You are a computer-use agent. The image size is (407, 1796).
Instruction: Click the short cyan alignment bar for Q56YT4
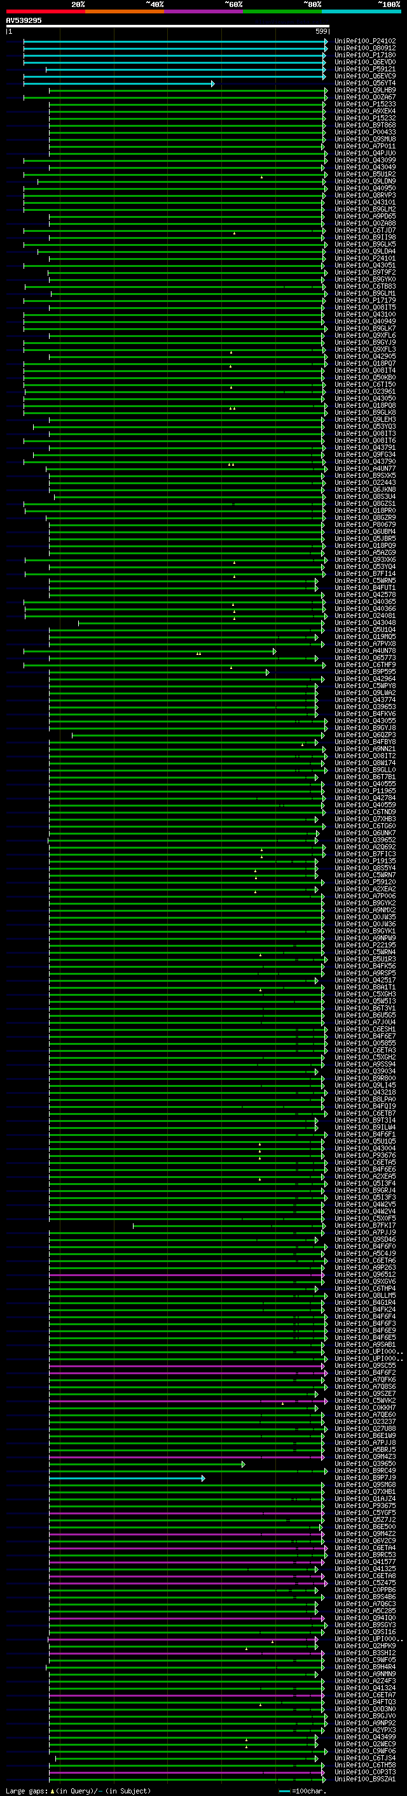coord(119,83)
